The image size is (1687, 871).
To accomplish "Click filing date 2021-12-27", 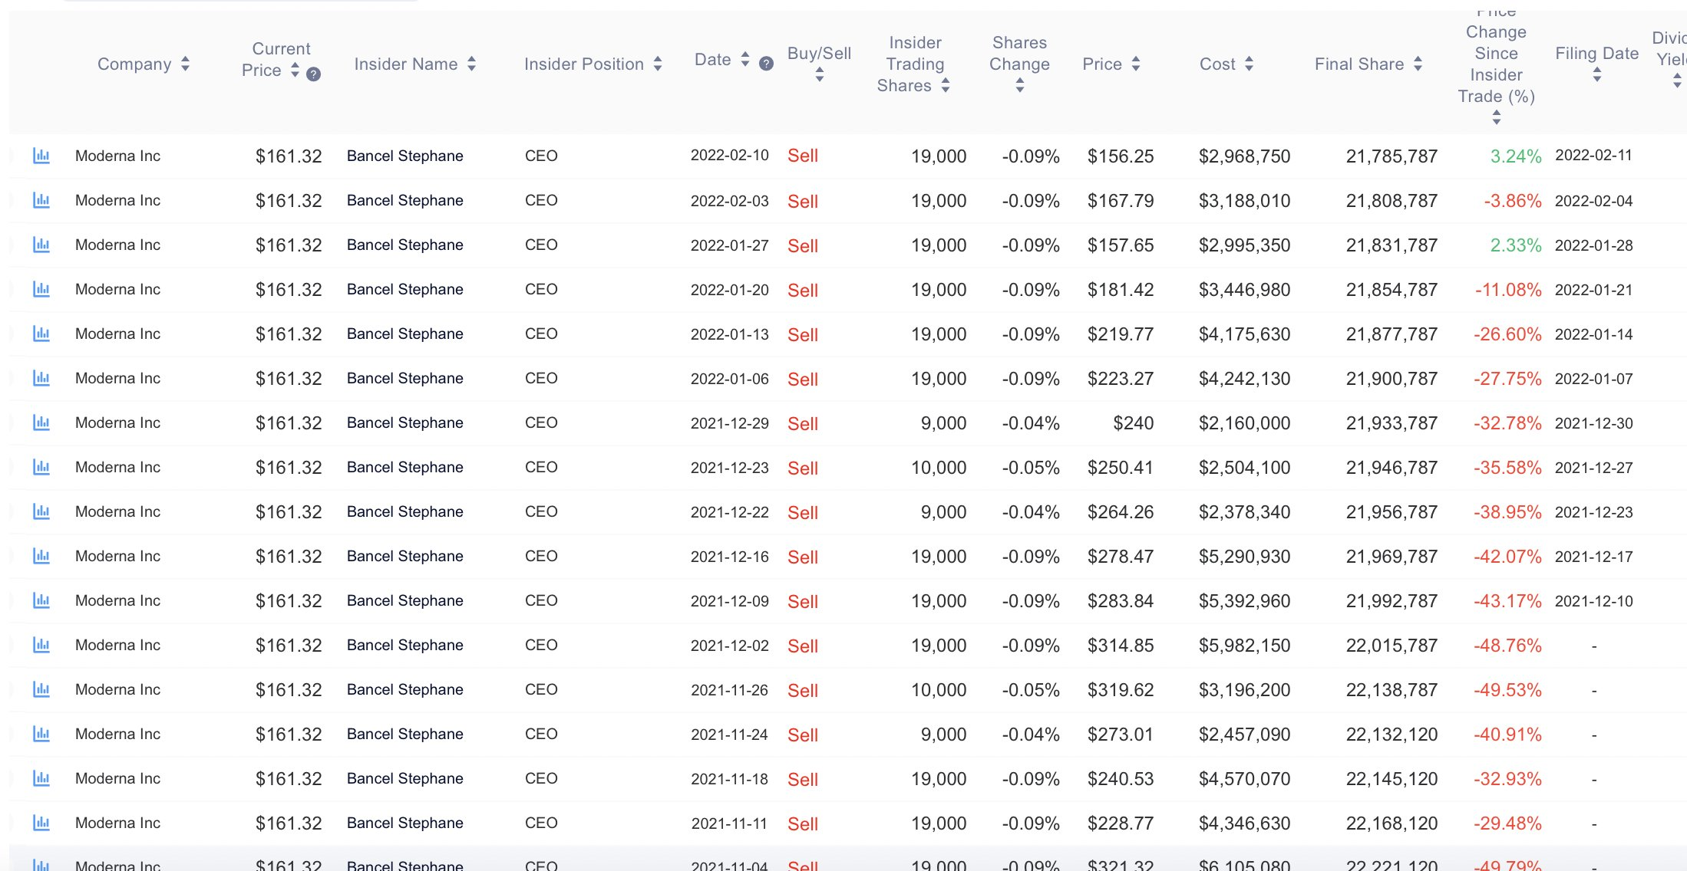I will coord(1594,468).
